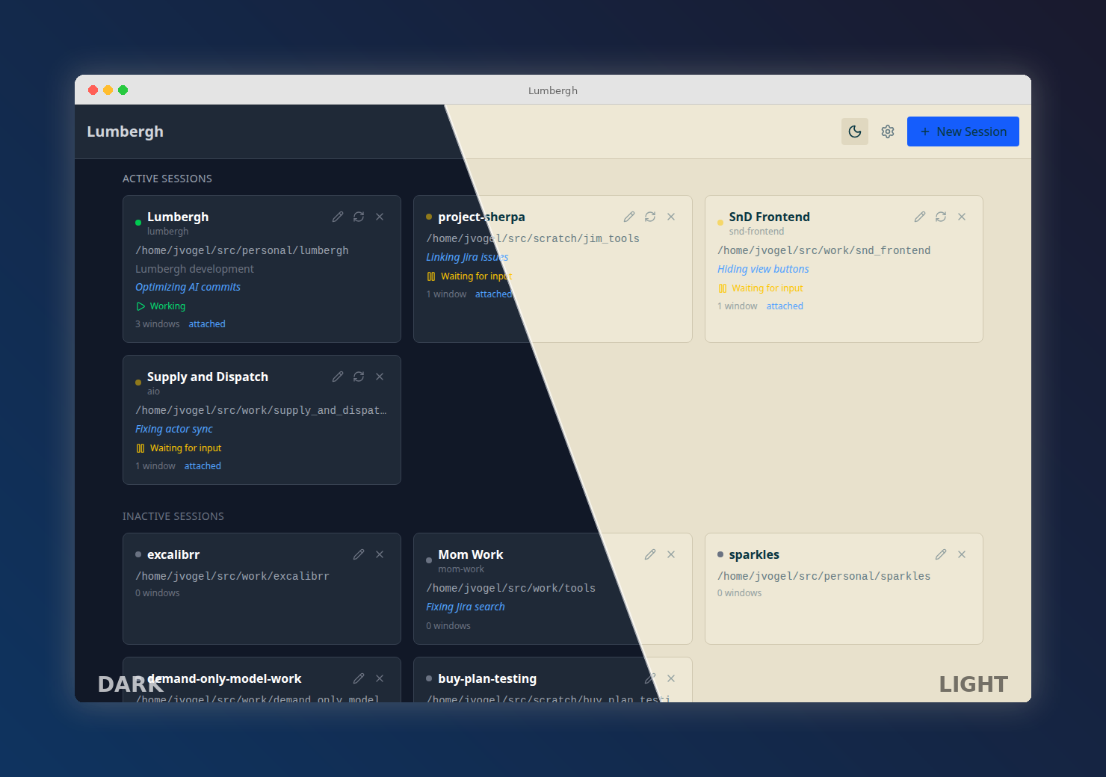Click attached on the Lumbergh session
Screen dimensions: 1106x777
point(206,324)
